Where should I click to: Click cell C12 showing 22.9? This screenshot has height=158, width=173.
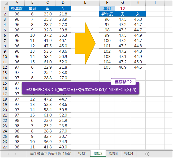pyautogui.click(x=47, y=67)
